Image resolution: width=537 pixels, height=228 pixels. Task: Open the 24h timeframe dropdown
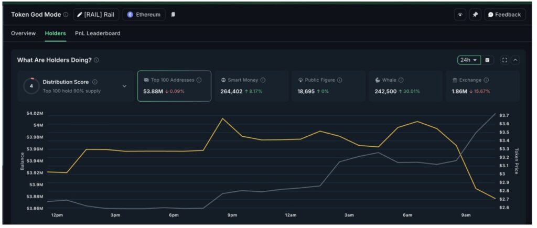468,60
